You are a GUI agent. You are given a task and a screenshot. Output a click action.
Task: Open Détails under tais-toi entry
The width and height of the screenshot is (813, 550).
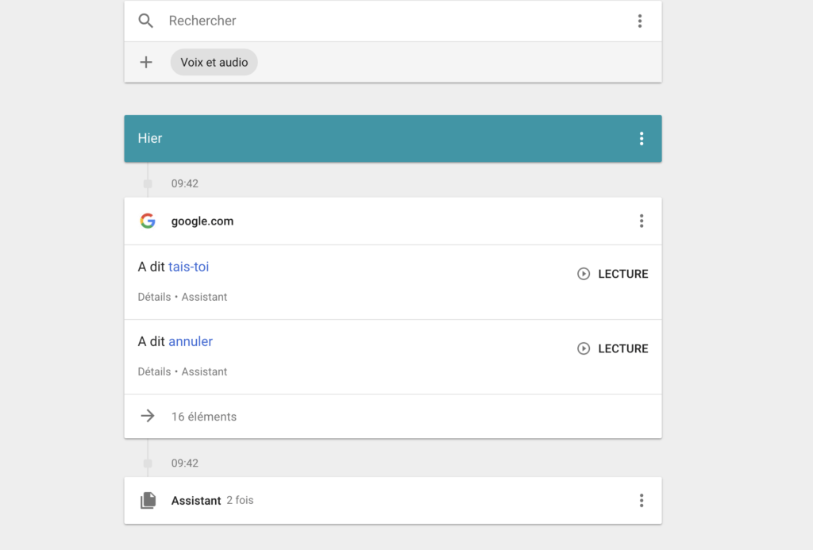pos(154,297)
